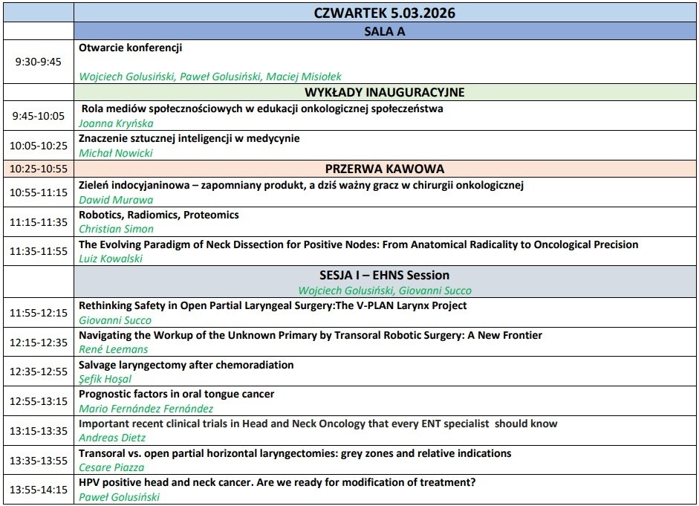699x506 pixels.
Task: Click the Robotics, Radiomics, Proteomics talk
Action: click(x=159, y=215)
